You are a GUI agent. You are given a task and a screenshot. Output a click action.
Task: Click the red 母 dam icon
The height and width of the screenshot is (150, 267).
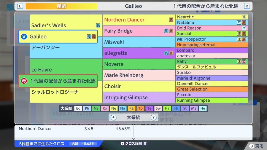coord(24,81)
